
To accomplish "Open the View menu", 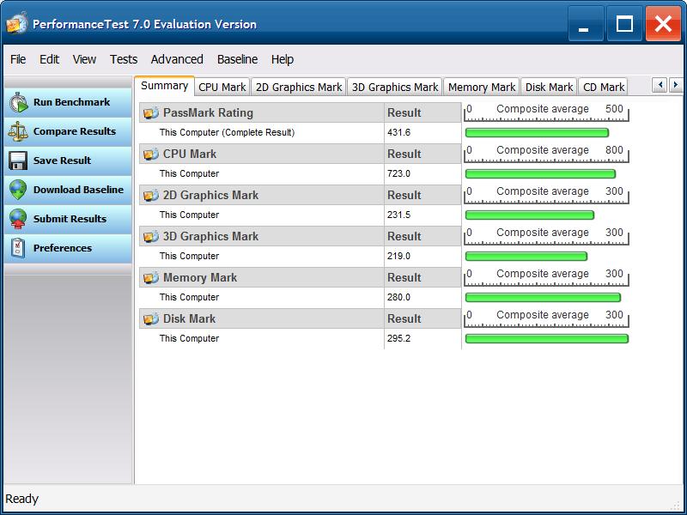I will (84, 59).
